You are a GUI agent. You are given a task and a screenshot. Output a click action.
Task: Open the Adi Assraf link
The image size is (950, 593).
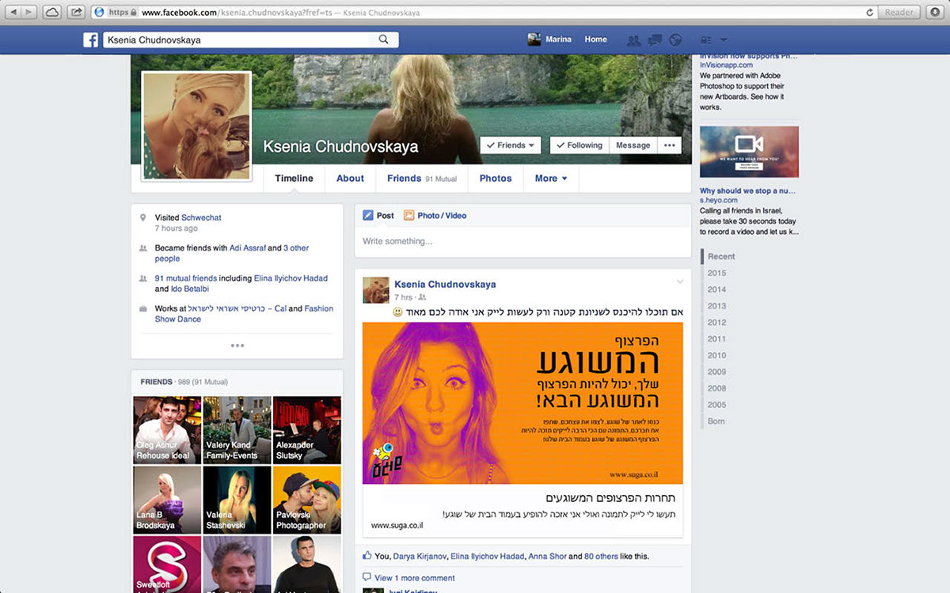point(247,248)
